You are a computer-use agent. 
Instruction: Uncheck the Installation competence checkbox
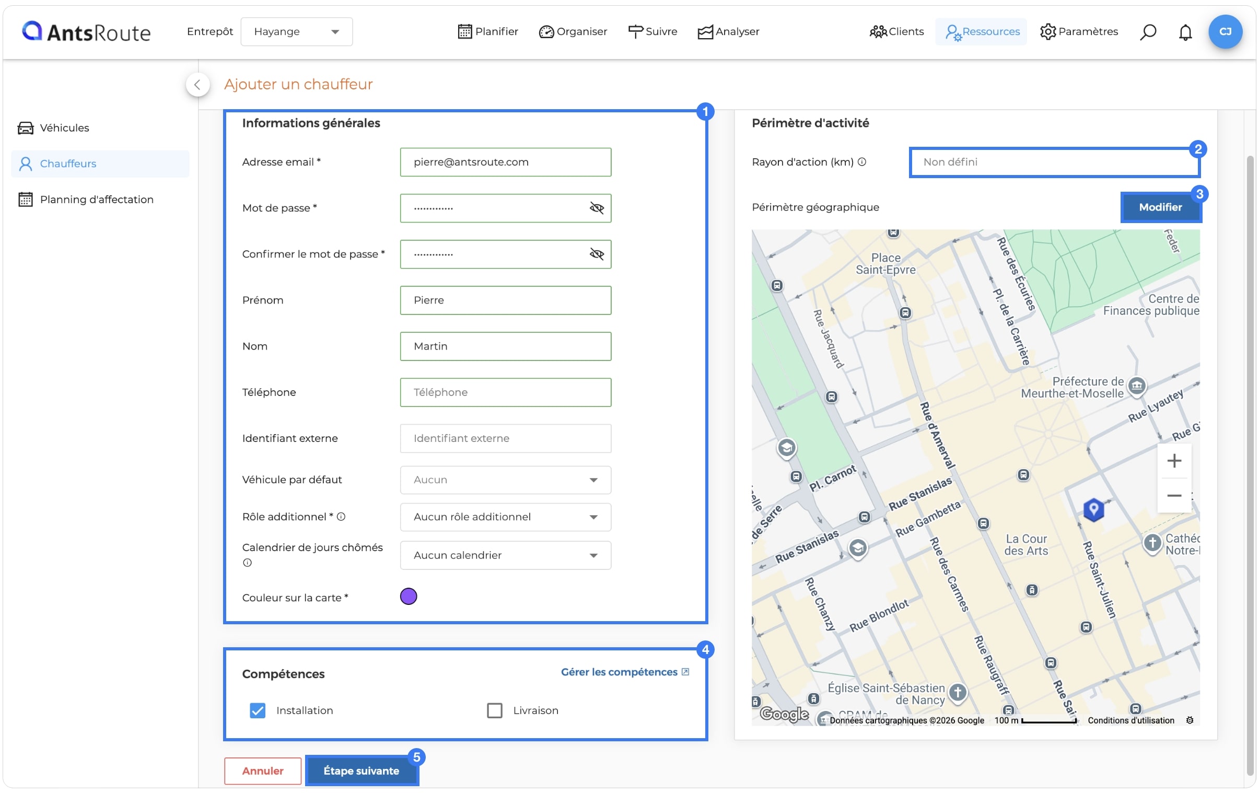pos(257,710)
